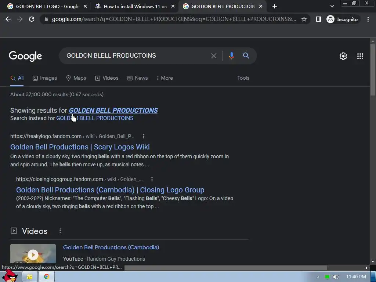The width and height of the screenshot is (376, 282).
Task: Open the Videos section options menu
Action: coord(60,231)
